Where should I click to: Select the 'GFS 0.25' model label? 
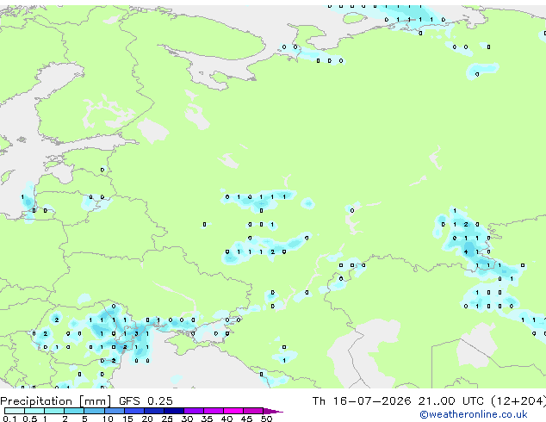(x=146, y=401)
